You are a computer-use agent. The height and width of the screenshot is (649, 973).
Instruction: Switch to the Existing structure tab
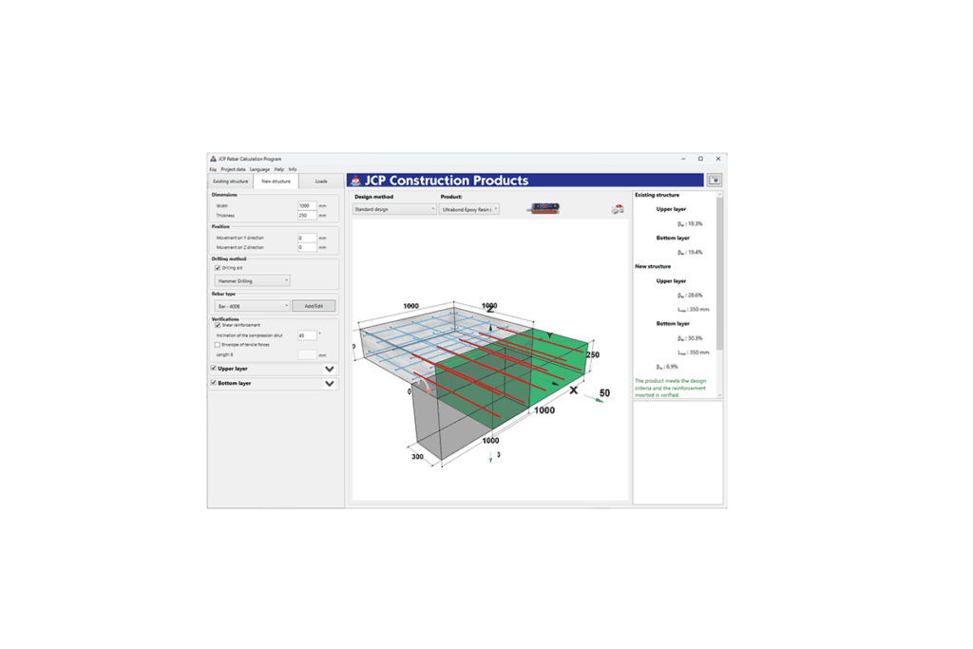(231, 181)
